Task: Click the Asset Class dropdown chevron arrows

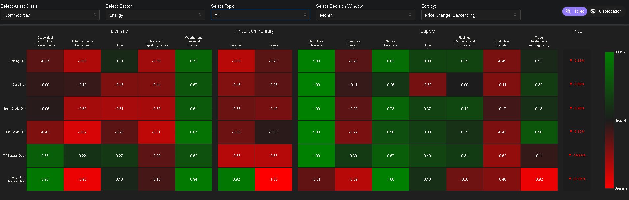Action: click(x=95, y=15)
